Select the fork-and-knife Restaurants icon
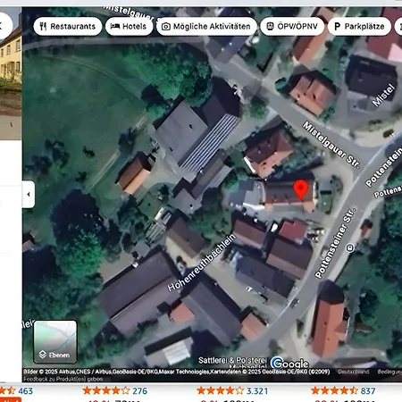Screen dimensions: 402x402 coord(43,27)
